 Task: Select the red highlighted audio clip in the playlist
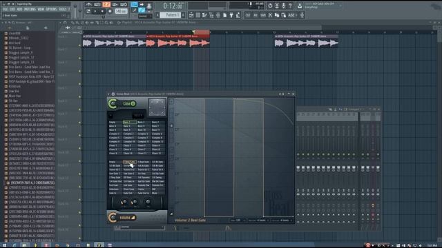click(178, 41)
